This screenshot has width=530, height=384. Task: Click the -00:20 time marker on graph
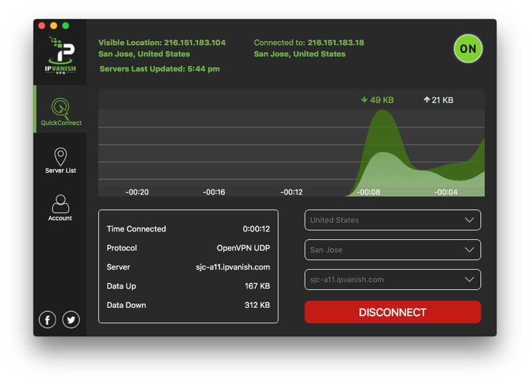137,192
